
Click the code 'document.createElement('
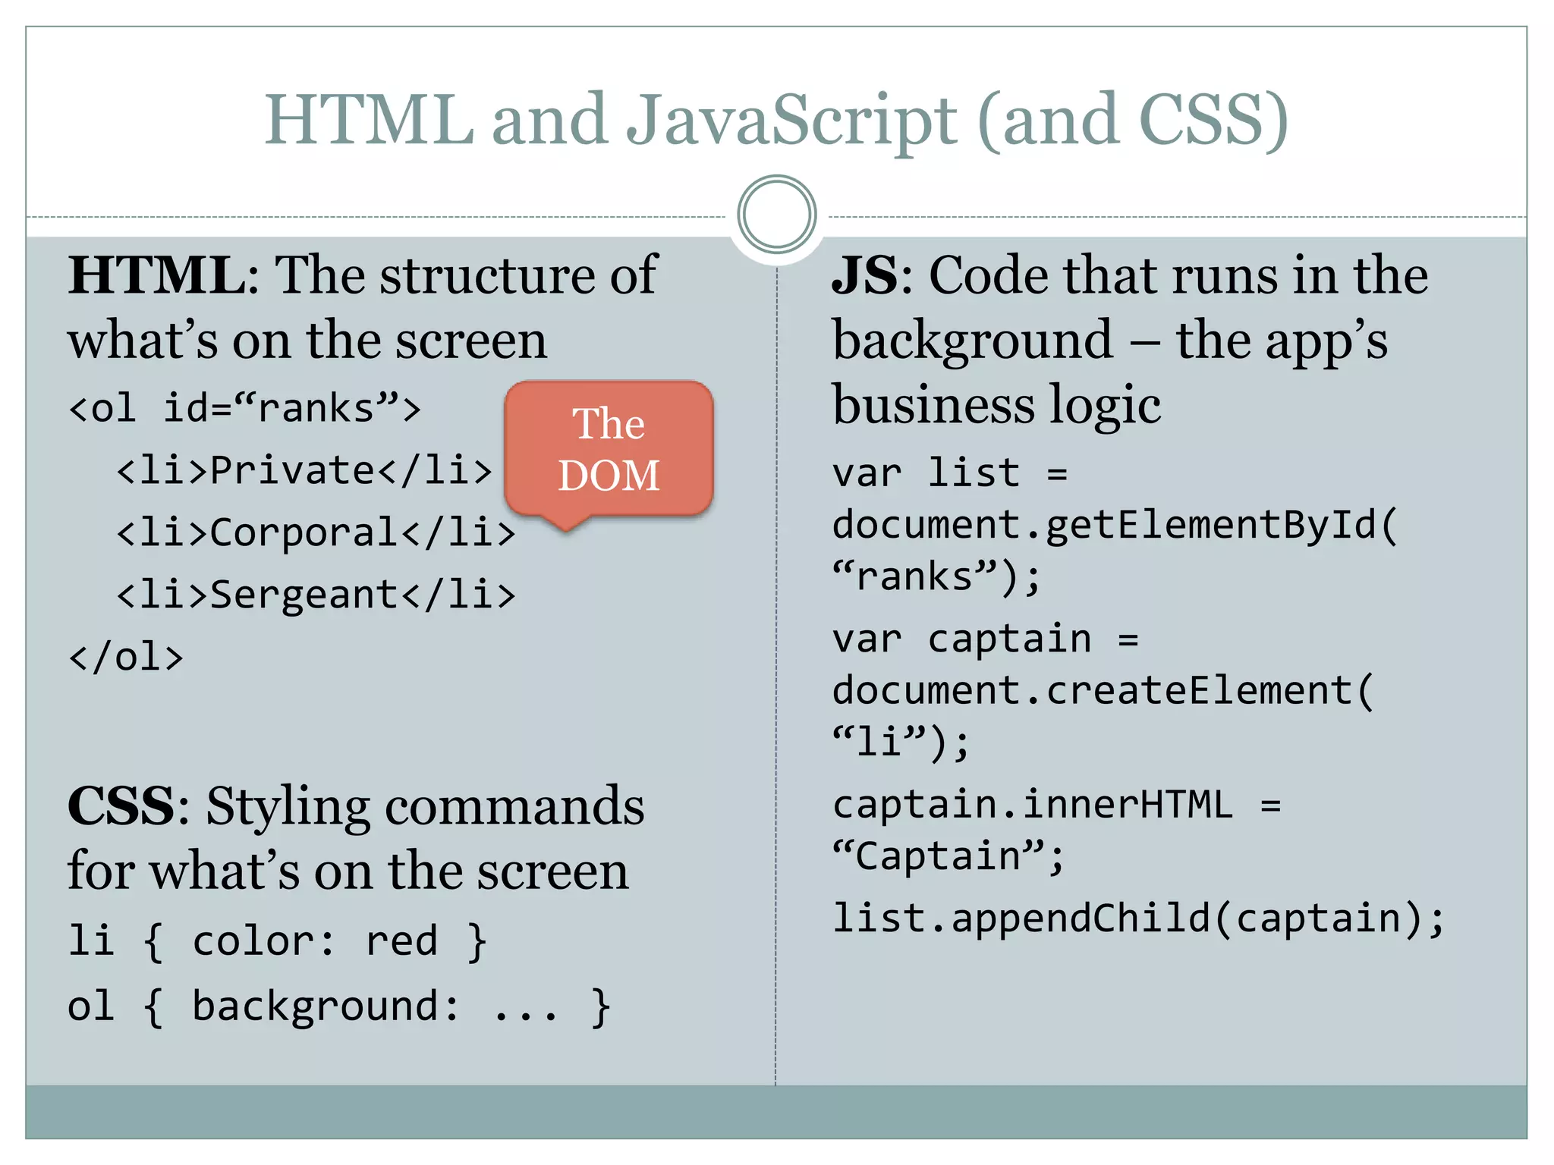(1103, 690)
